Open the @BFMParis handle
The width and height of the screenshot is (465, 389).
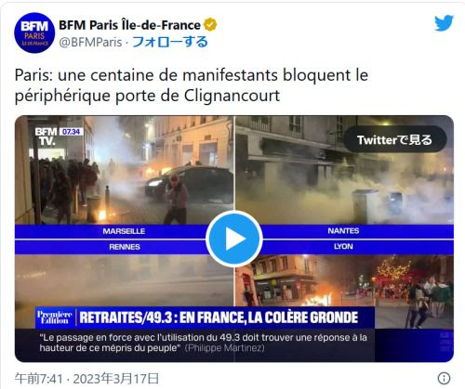click(90, 42)
